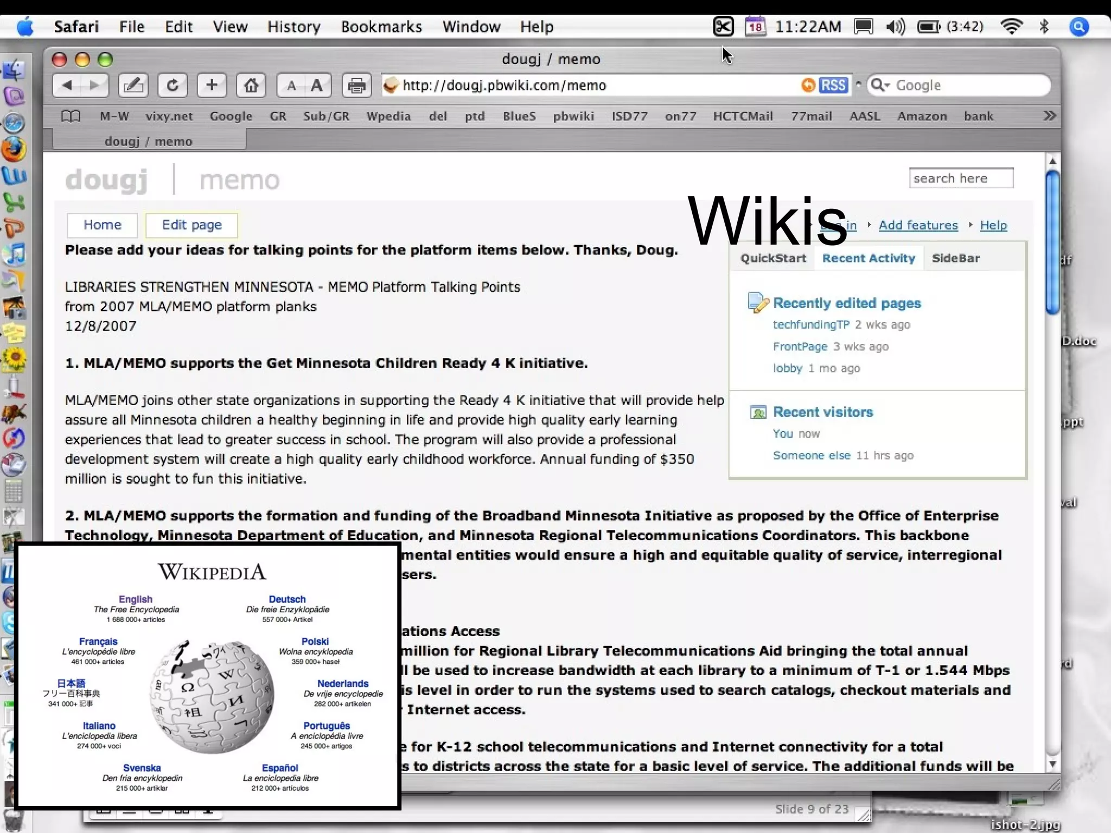The image size is (1111, 833).
Task: Open the Add features link
Action: pos(918,225)
